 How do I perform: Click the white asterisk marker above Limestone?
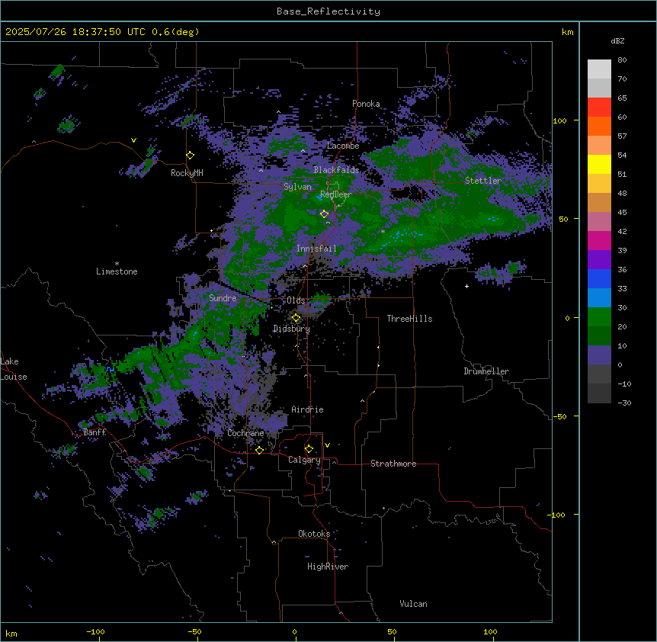pyautogui.click(x=117, y=263)
